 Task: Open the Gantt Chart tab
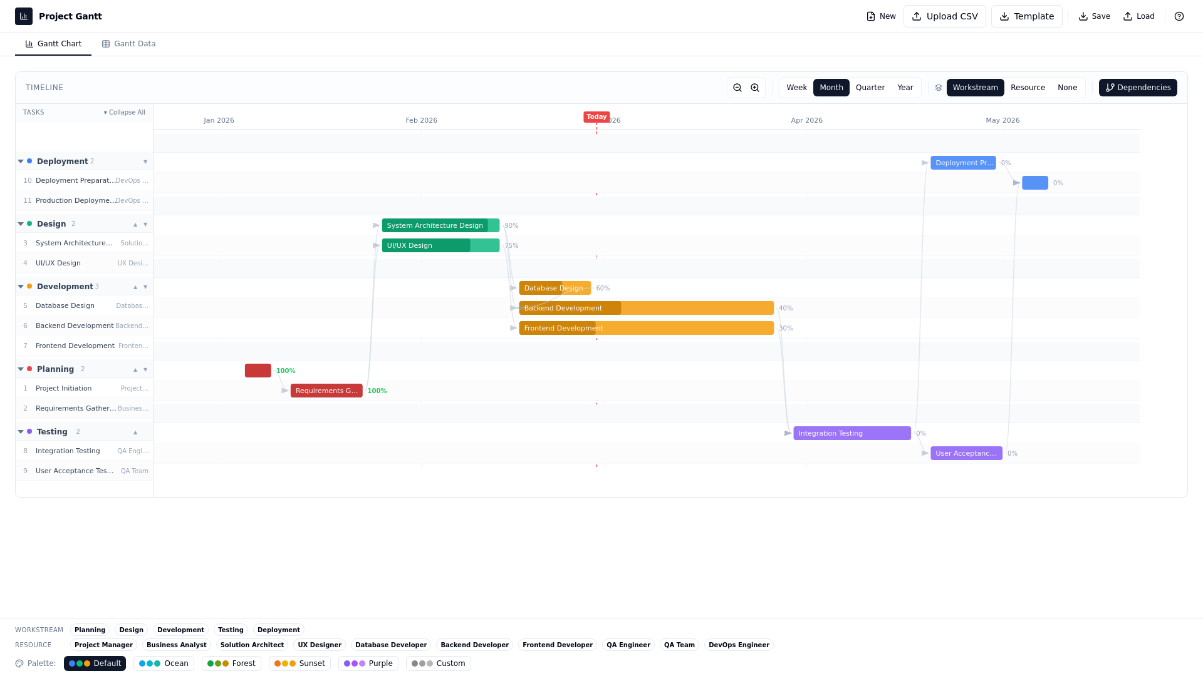point(53,43)
